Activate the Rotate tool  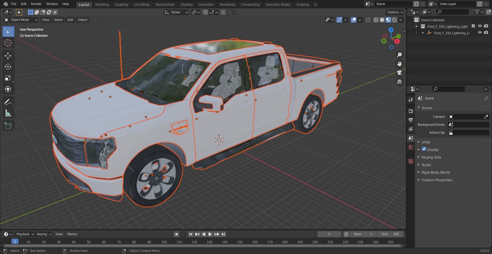pyautogui.click(x=8, y=67)
